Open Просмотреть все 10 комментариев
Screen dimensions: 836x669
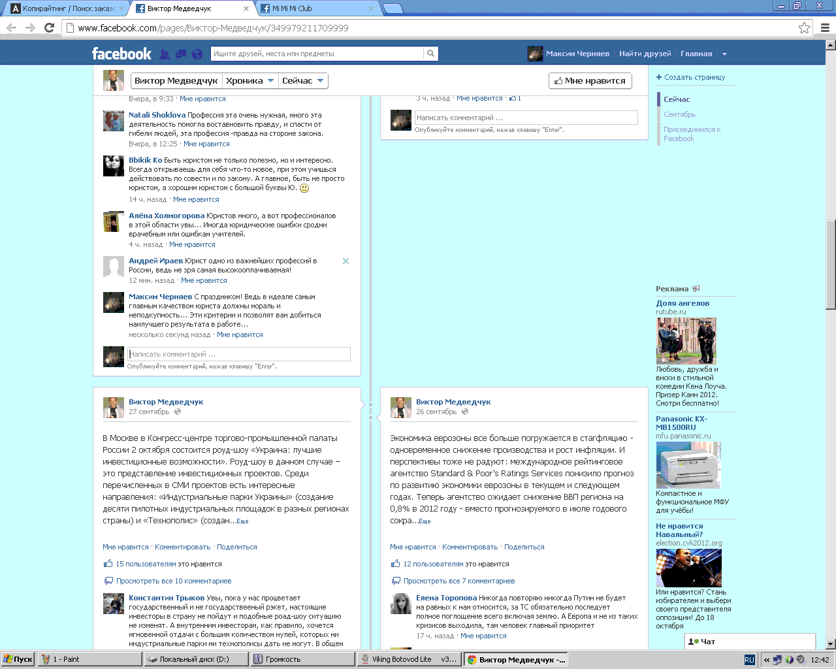pyautogui.click(x=174, y=581)
